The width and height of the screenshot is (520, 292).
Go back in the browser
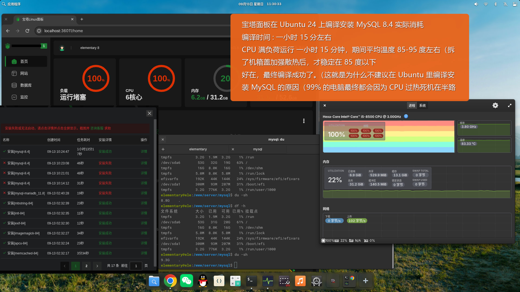[x=8, y=31]
